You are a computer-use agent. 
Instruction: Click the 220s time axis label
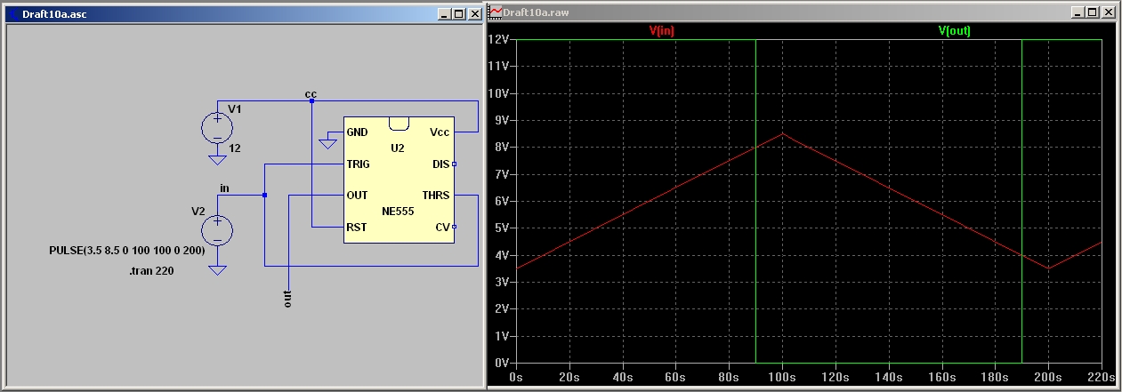pos(1102,377)
